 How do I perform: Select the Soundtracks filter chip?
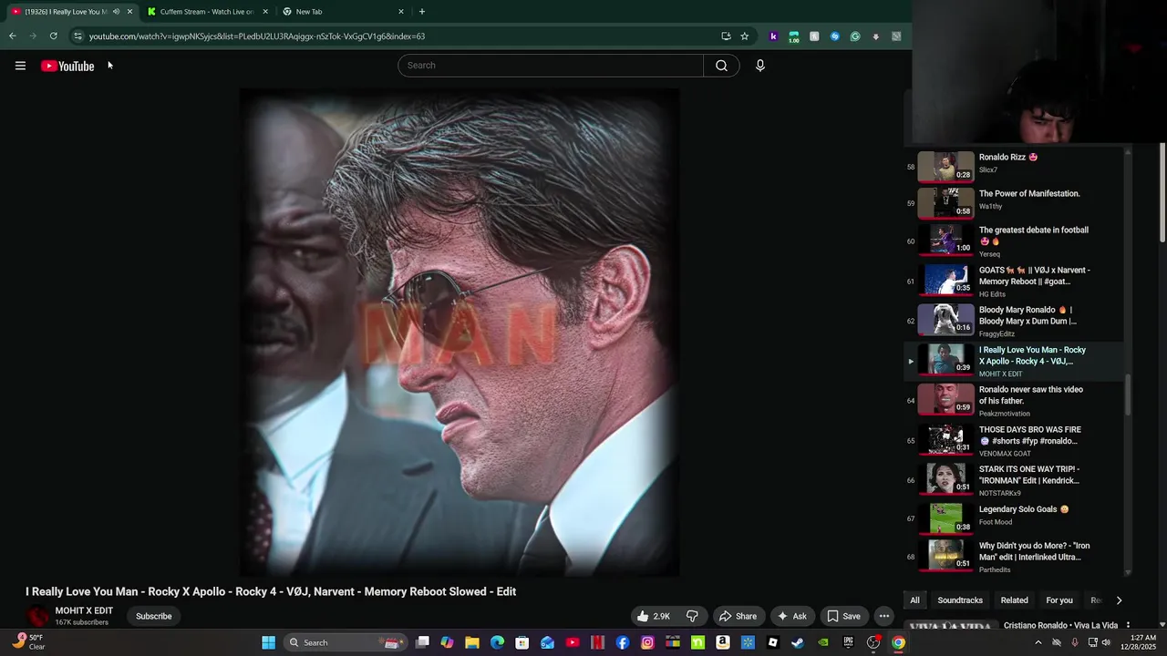(x=960, y=600)
